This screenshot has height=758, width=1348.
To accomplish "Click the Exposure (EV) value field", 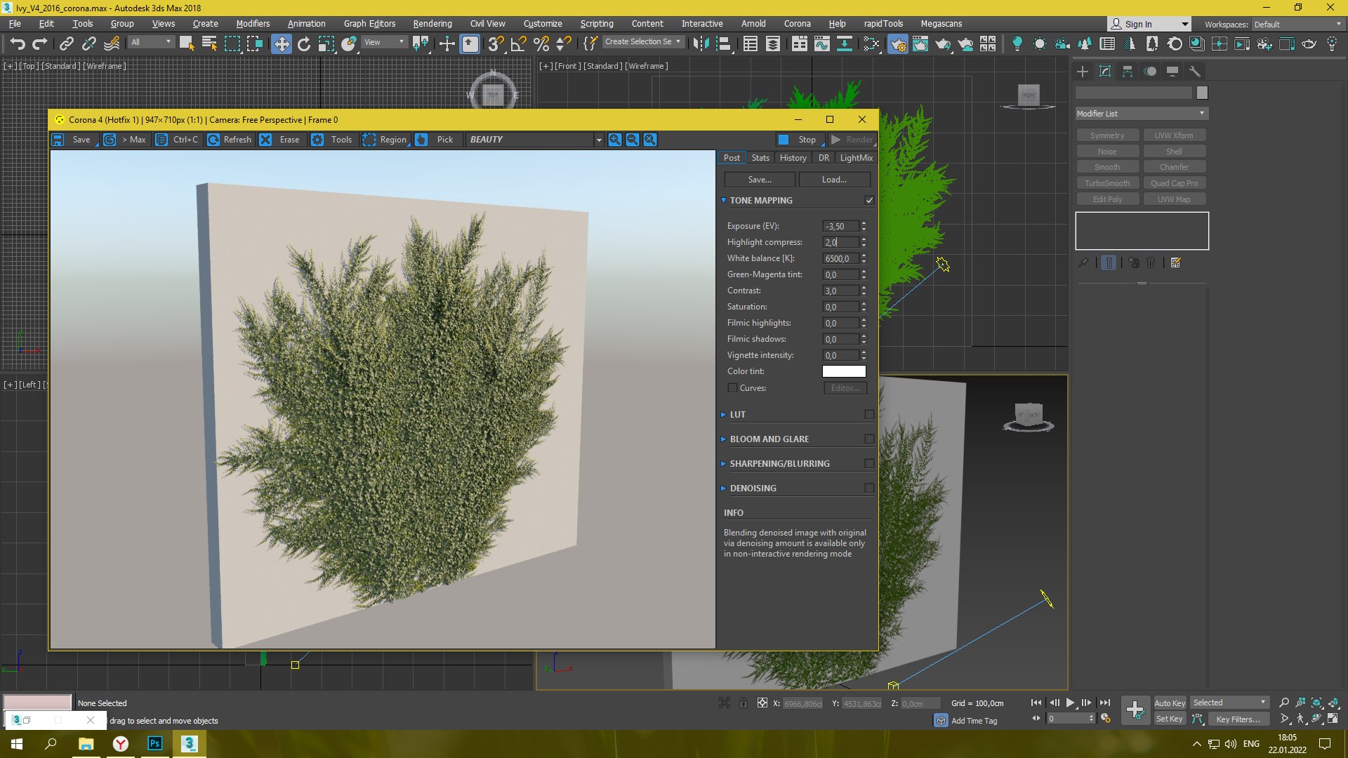I will (x=840, y=226).
